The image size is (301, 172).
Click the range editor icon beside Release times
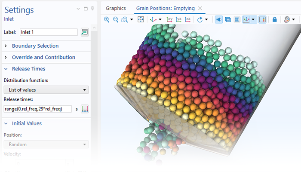point(85,109)
